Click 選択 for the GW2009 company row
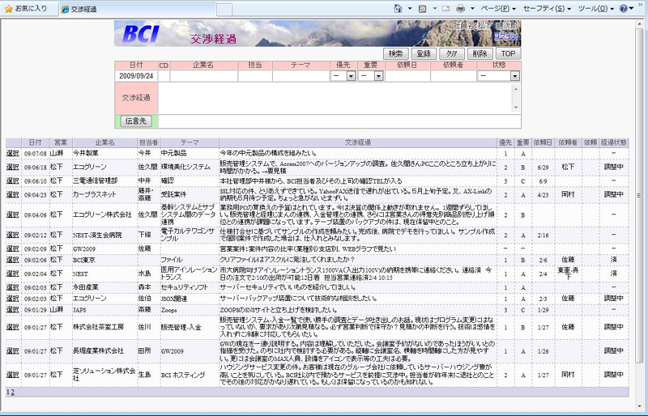This screenshot has width=648, height=416. pyautogui.click(x=12, y=248)
